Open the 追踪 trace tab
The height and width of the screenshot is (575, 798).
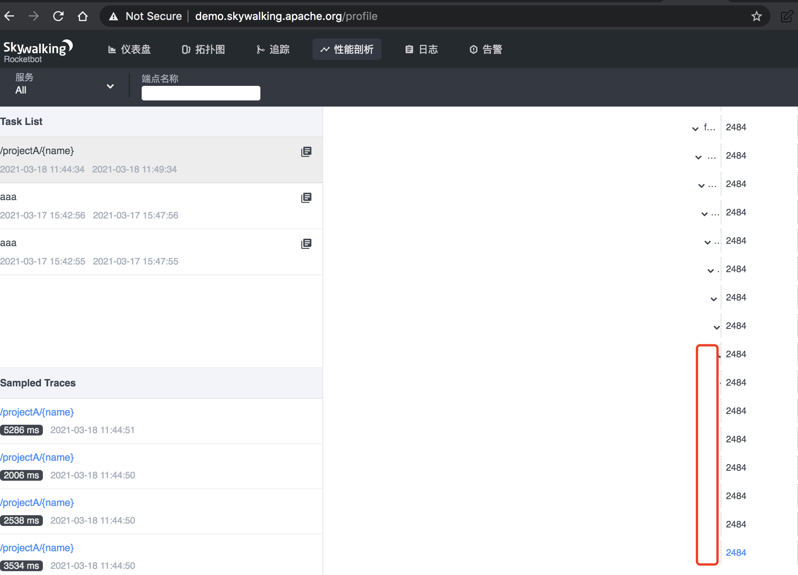(273, 49)
